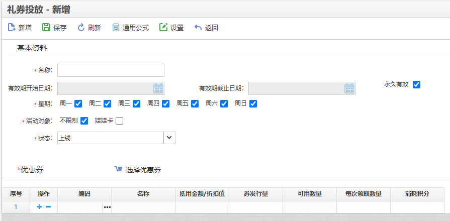The image size is (450, 221).
Task: Uncheck the 不限制 checkbox
Action: point(84,121)
